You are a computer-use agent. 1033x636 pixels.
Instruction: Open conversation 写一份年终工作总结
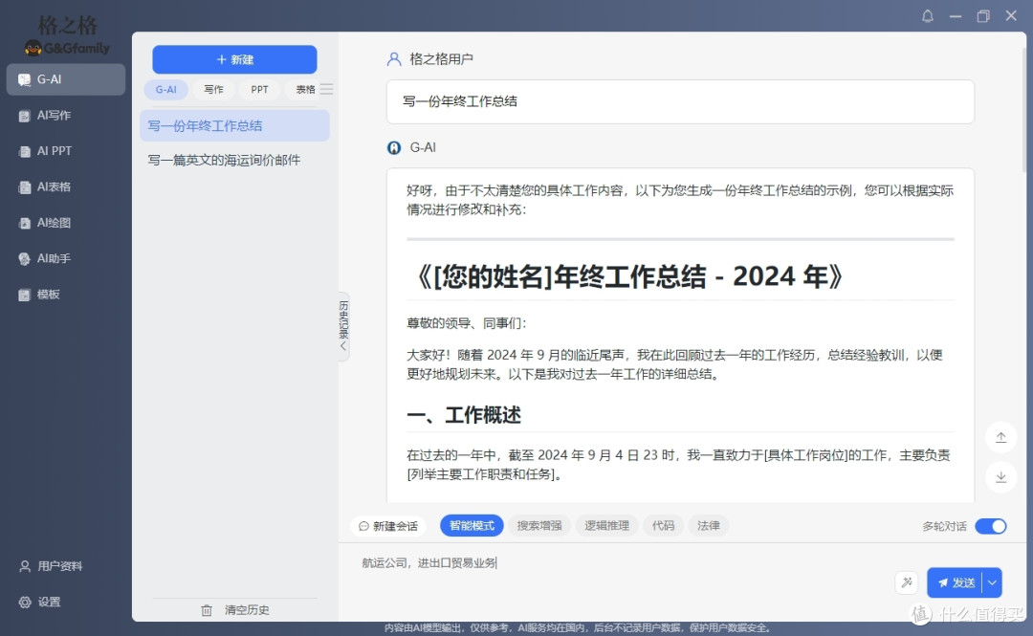(234, 126)
